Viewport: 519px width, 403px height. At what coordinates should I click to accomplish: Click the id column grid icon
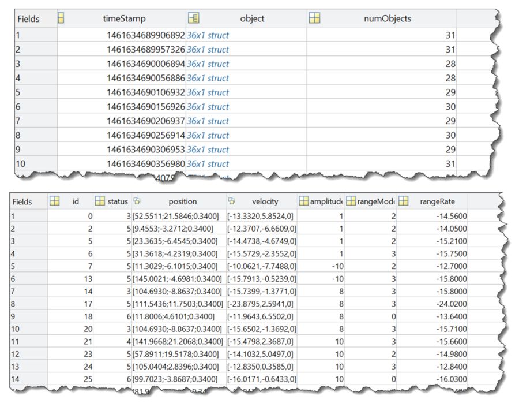(54, 201)
